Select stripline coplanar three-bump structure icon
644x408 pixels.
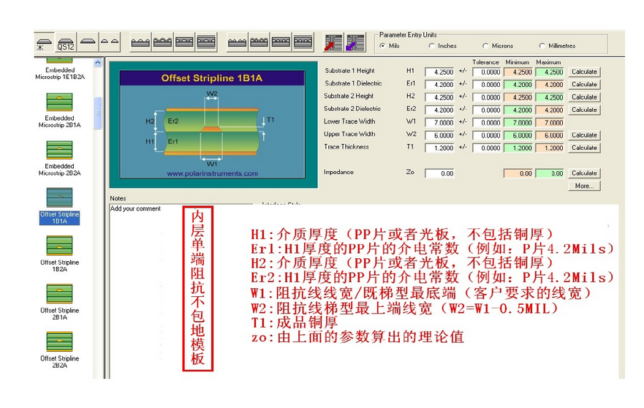(303, 42)
